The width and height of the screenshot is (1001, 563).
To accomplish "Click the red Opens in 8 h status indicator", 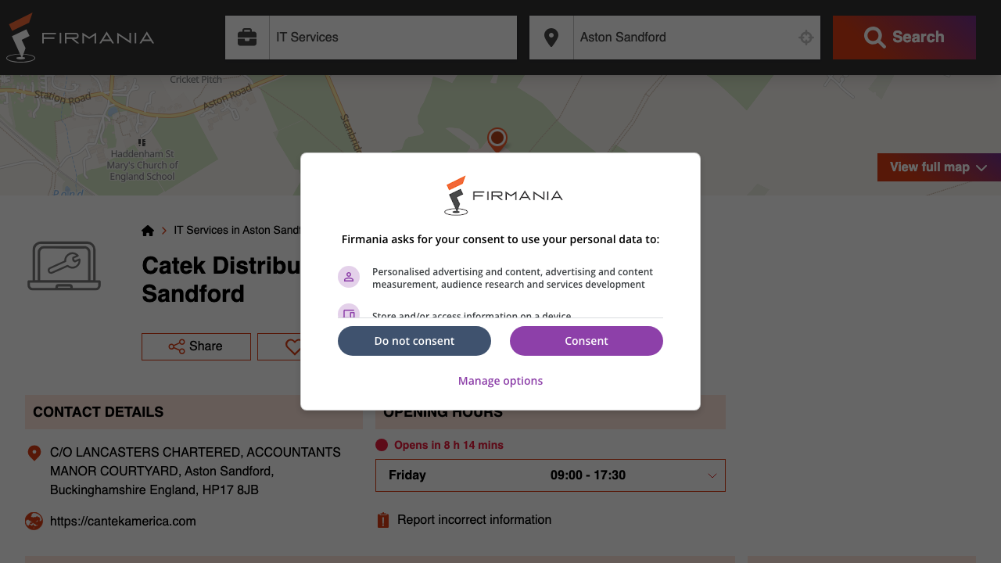I will pos(382,444).
